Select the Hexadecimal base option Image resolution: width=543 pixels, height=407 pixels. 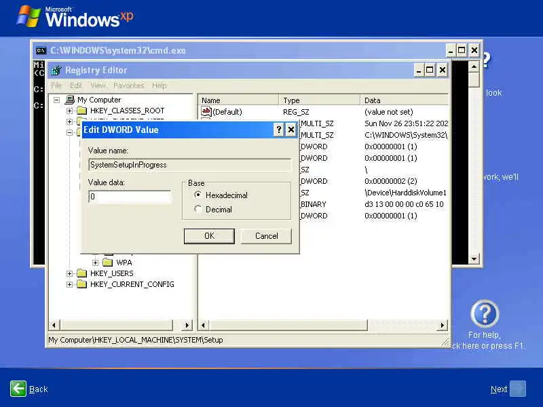[x=198, y=195]
